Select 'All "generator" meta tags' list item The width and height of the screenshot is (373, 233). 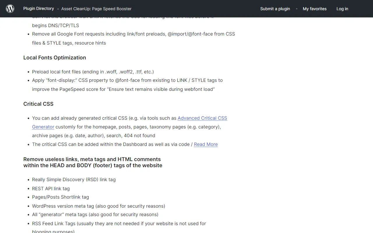pyautogui.click(x=95, y=214)
